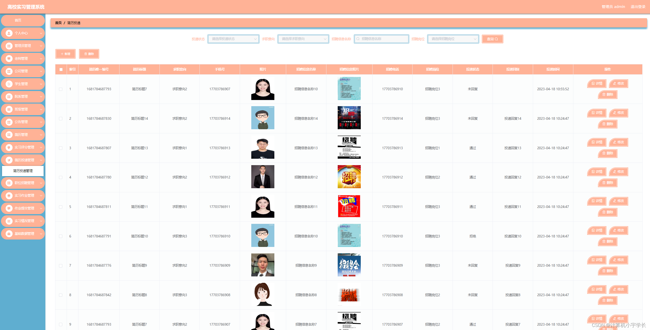
Task: Toggle the select-all checkbox in table header
Action: 61,69
